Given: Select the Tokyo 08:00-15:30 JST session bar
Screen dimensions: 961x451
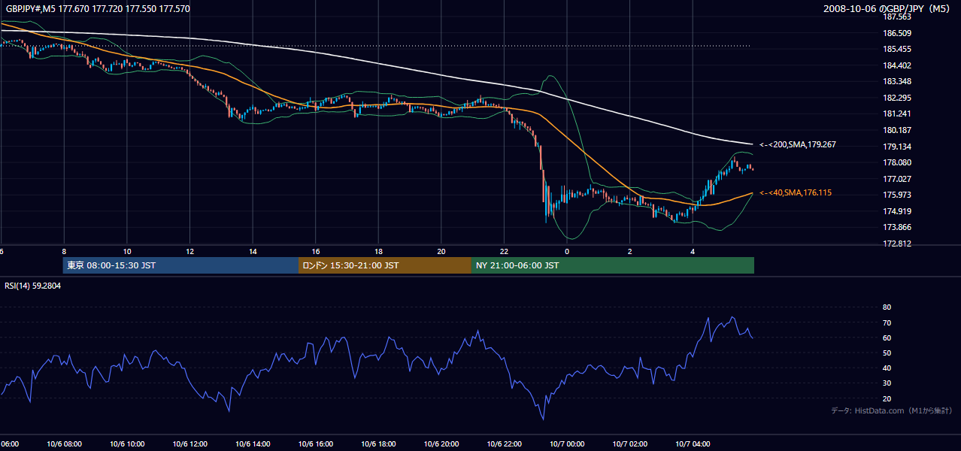Looking at the screenshot, I should pos(180,265).
